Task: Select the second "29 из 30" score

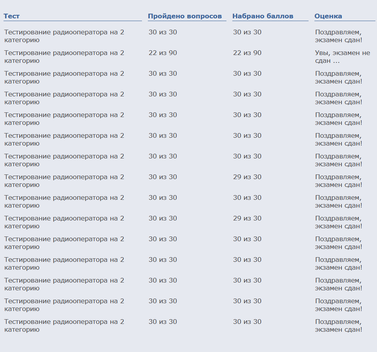Action: pyautogui.click(x=247, y=218)
